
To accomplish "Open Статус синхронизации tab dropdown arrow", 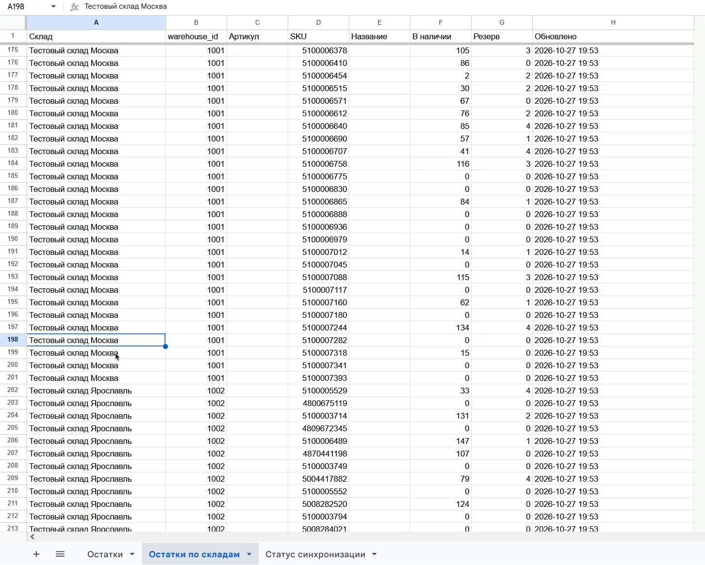I will tap(375, 554).
